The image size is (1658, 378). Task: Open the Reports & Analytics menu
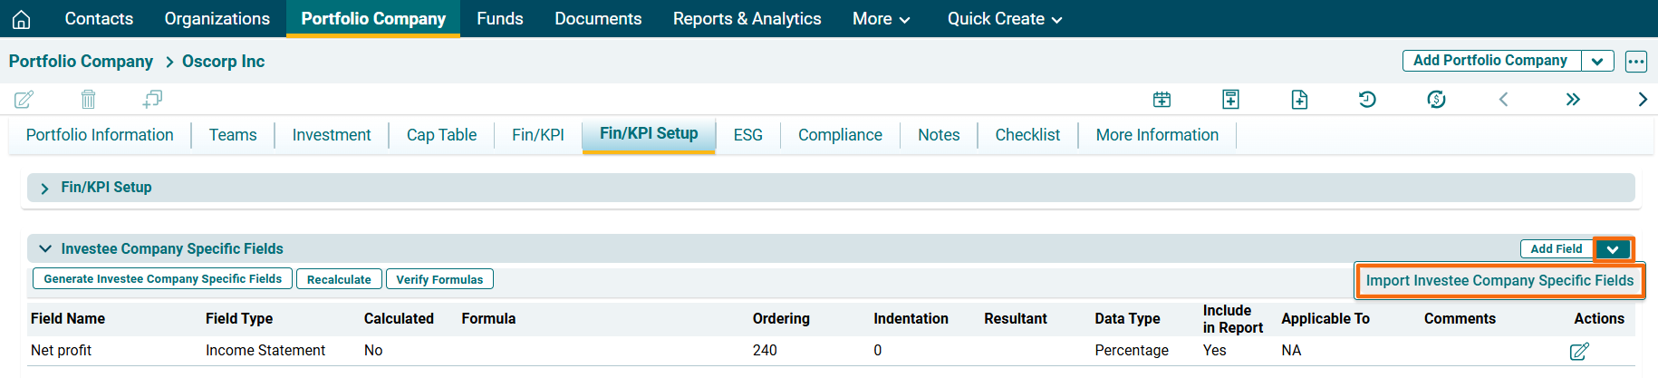747,19
